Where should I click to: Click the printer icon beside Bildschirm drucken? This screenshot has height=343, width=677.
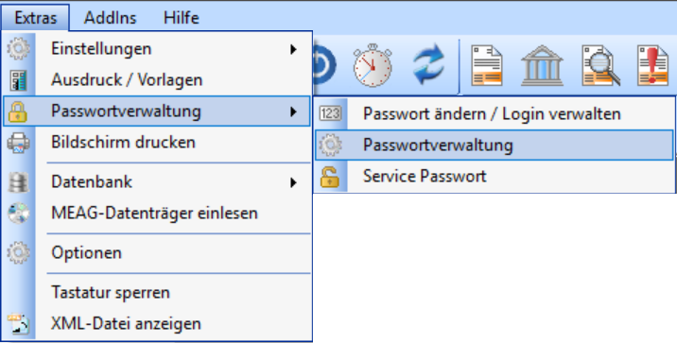(18, 143)
